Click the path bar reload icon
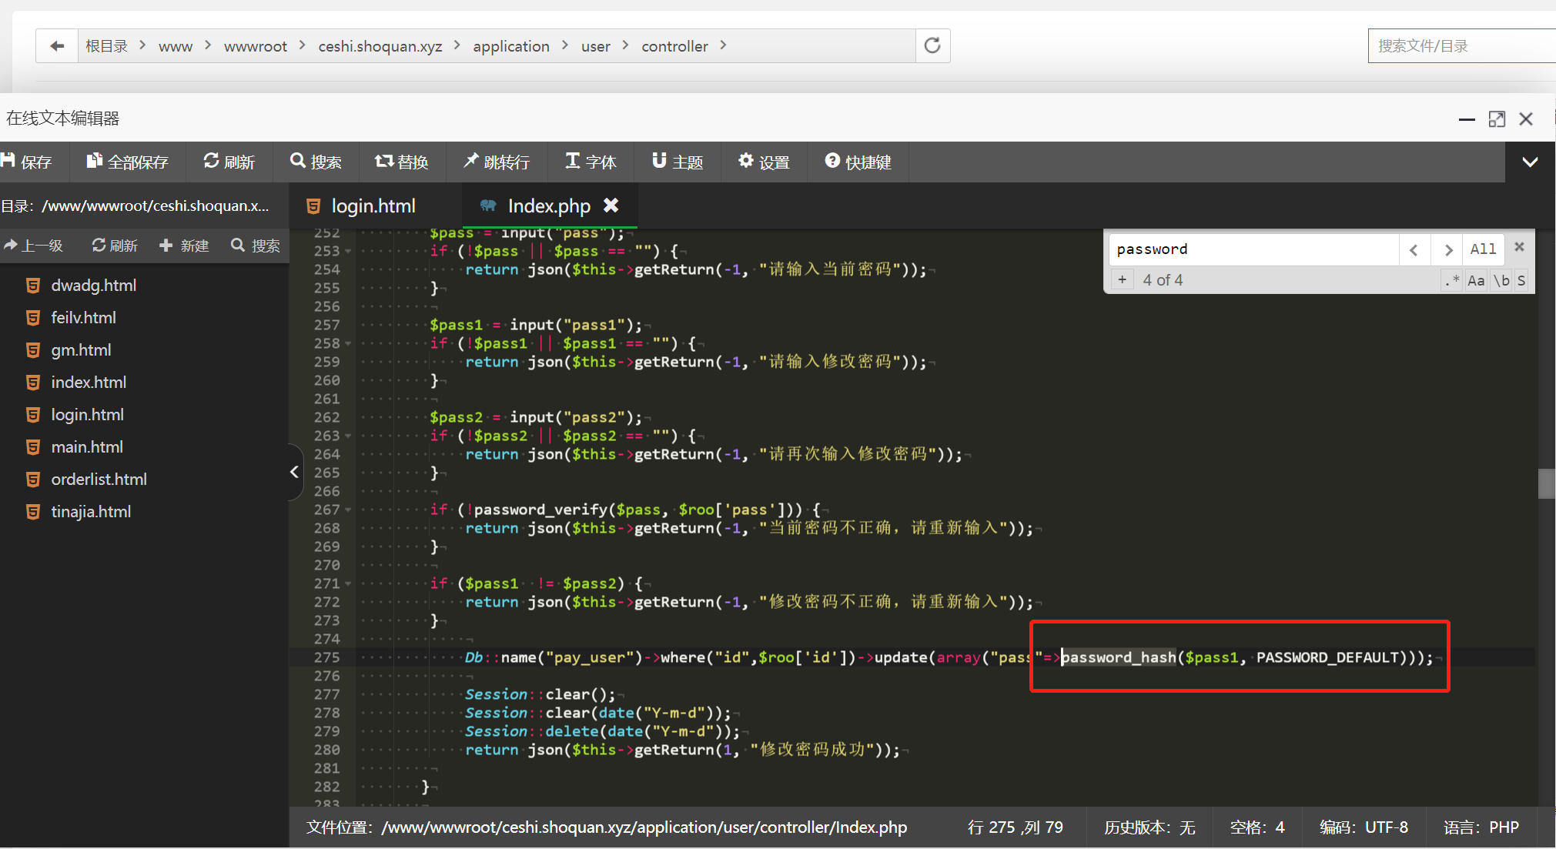 point(932,46)
